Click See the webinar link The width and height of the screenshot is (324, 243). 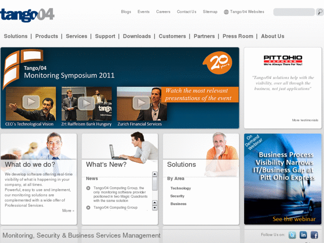(x=294, y=219)
